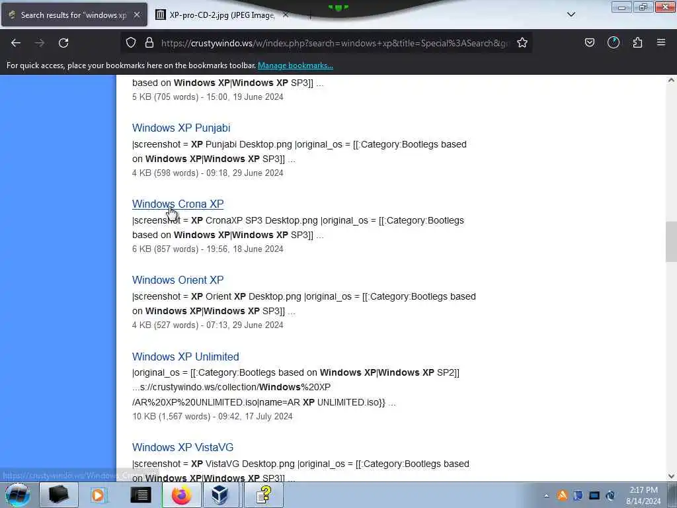The height and width of the screenshot is (508, 677).
Task: Open the Firefox account circular toolbar icon
Action: [614, 42]
